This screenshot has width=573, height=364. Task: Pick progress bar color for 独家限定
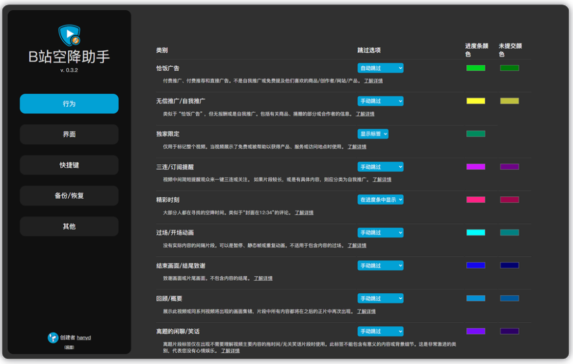click(476, 134)
